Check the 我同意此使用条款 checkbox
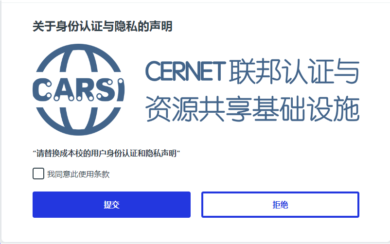 point(38,174)
